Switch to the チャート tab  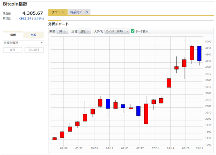click(58, 12)
